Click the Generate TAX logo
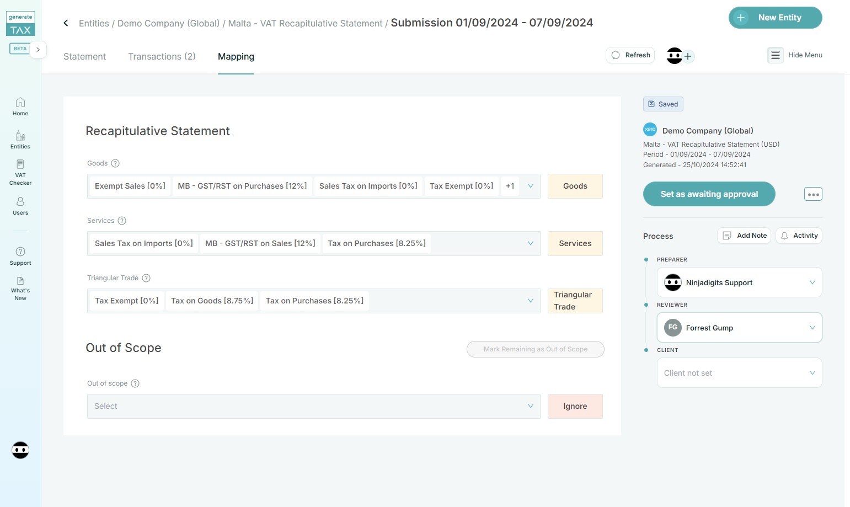This screenshot has height=507, width=850. [x=20, y=24]
